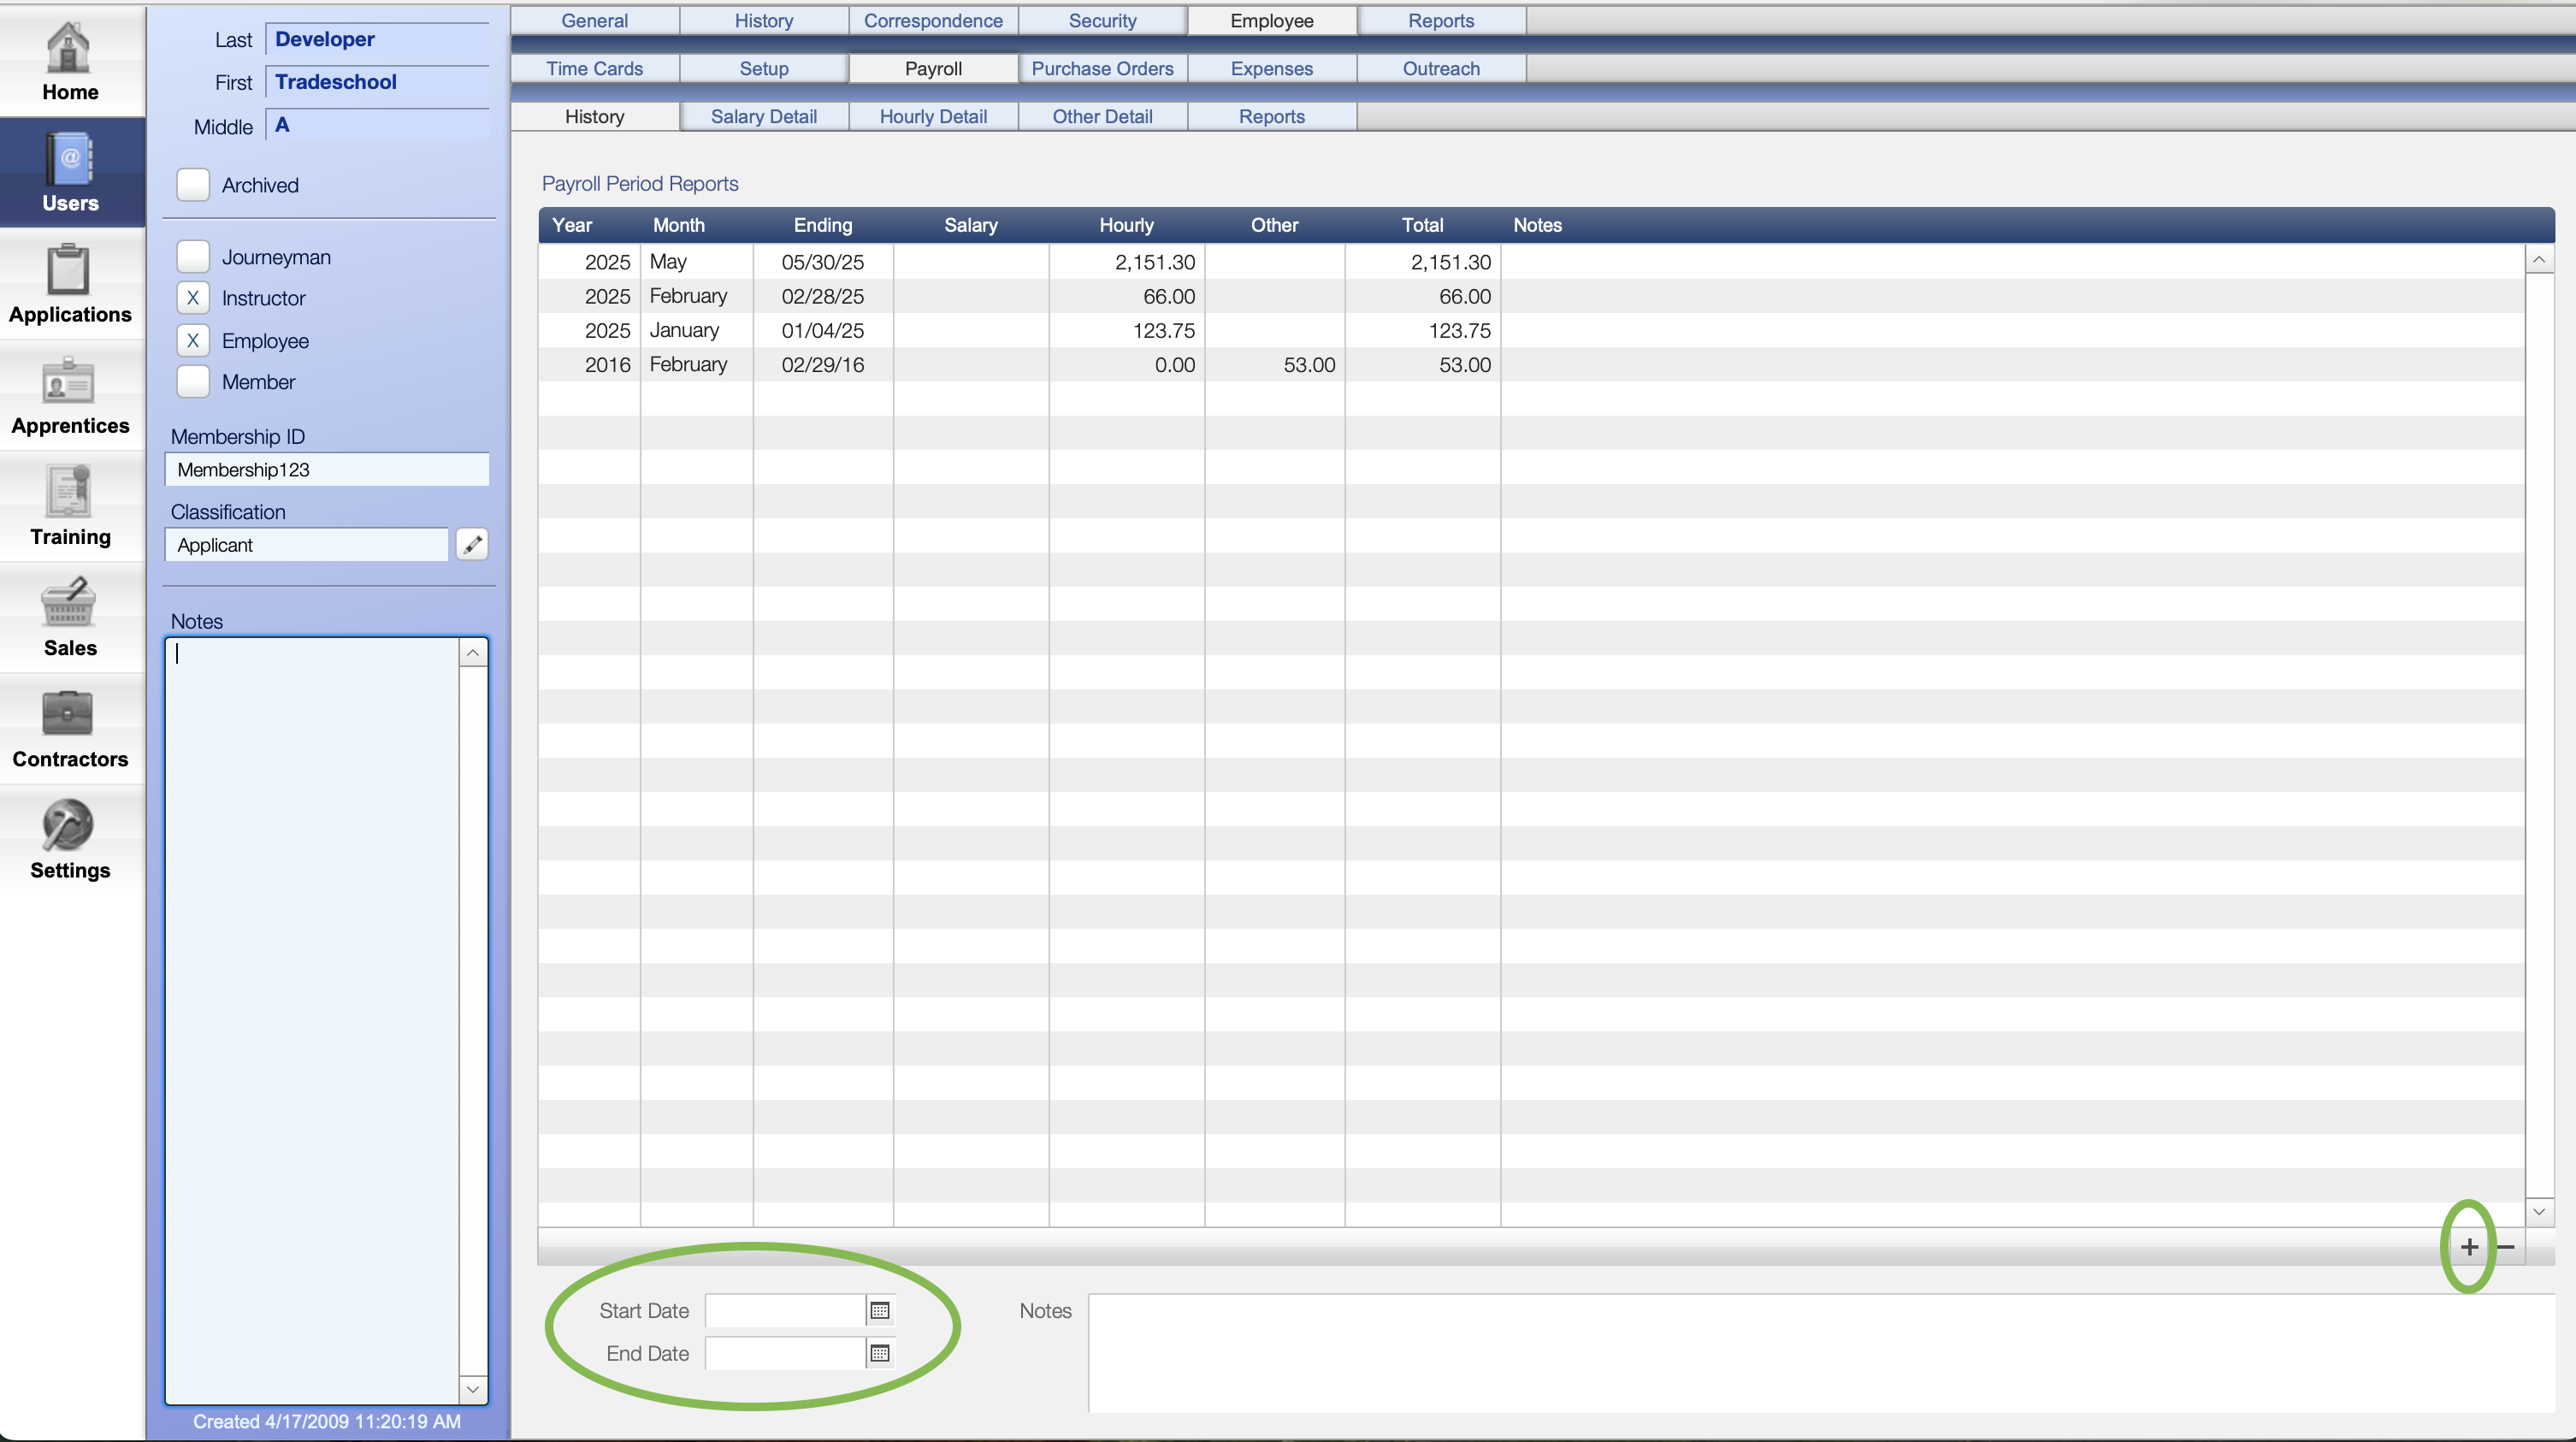Viewport: 2576px width, 1442px height.
Task: Open the Outreach tab
Action: pos(1441,69)
